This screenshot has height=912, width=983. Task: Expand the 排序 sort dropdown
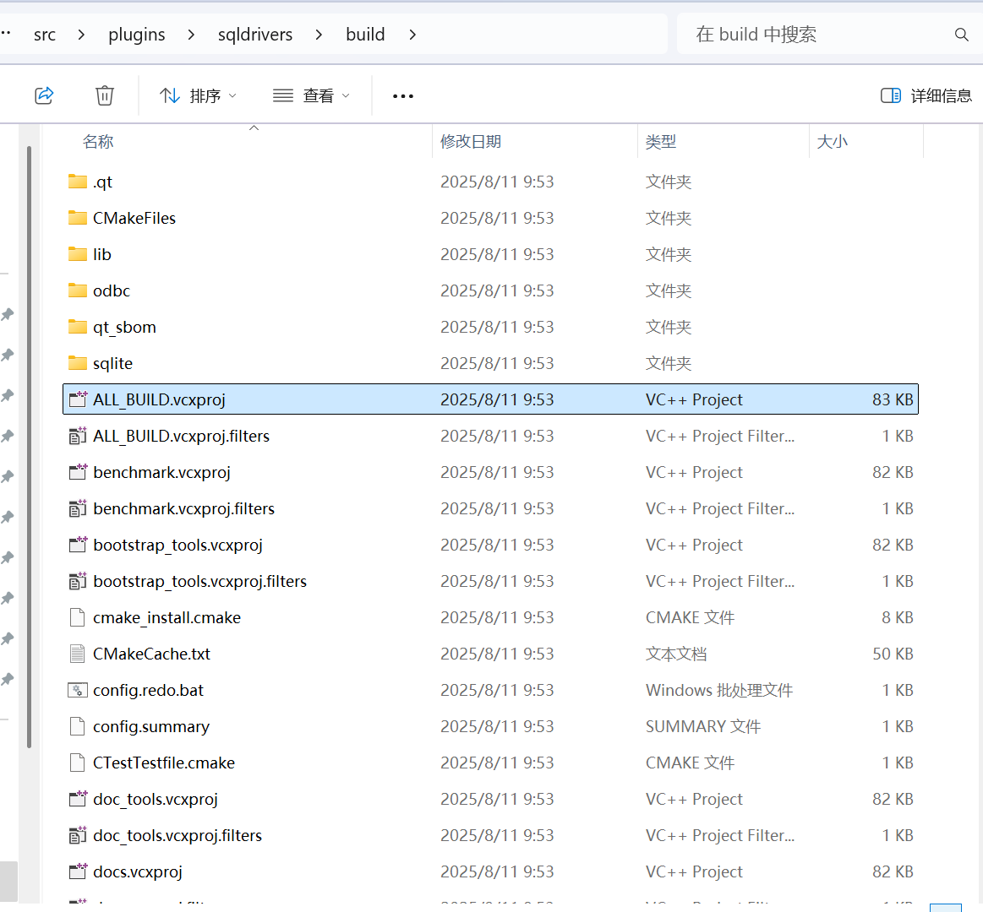click(198, 95)
